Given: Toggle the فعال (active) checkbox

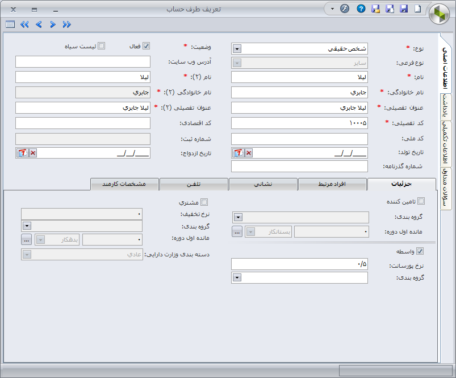Looking at the screenshot, I should 146,46.
